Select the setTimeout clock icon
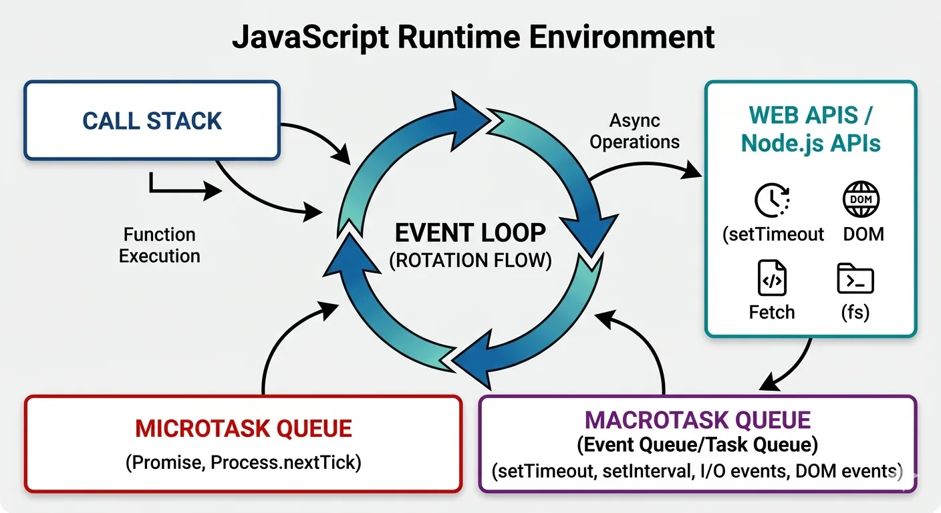This screenshot has height=513, width=941. coord(773,200)
